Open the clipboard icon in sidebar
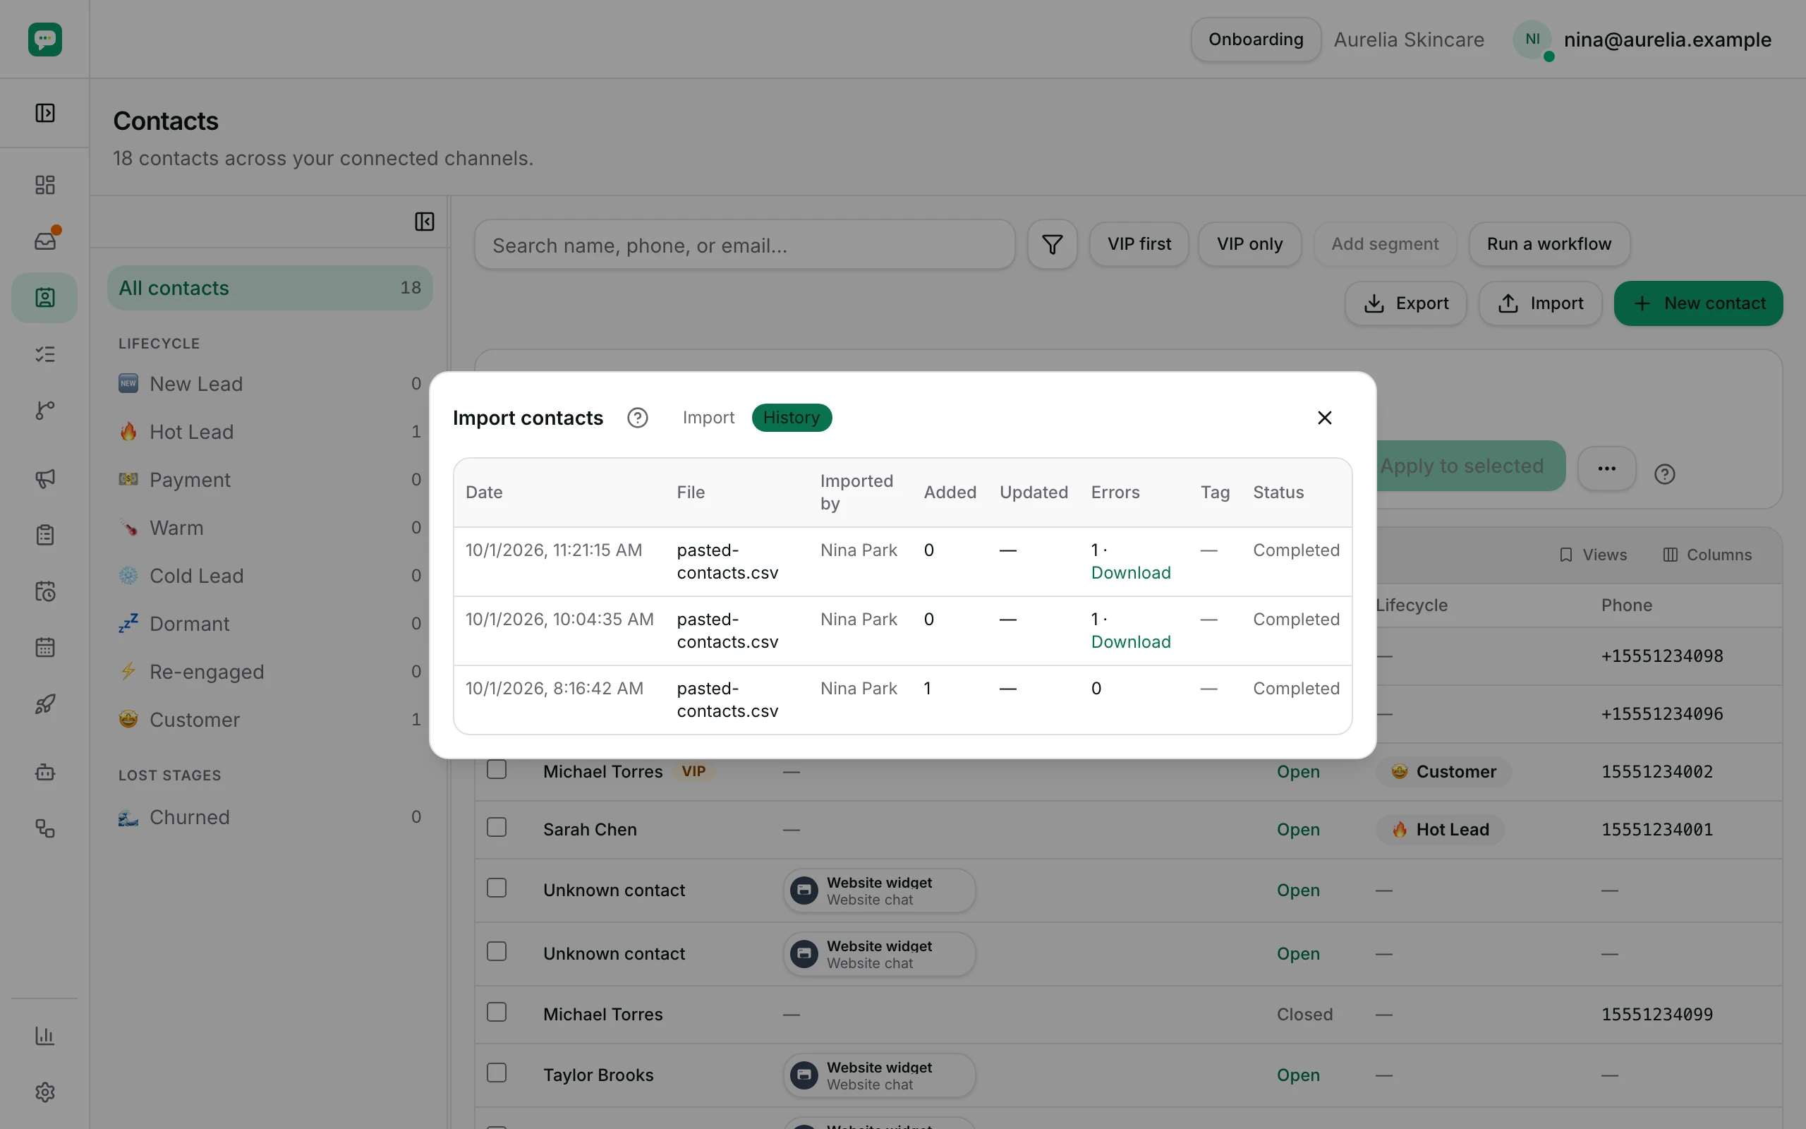Screen dimensions: 1806x1129 click(44, 535)
